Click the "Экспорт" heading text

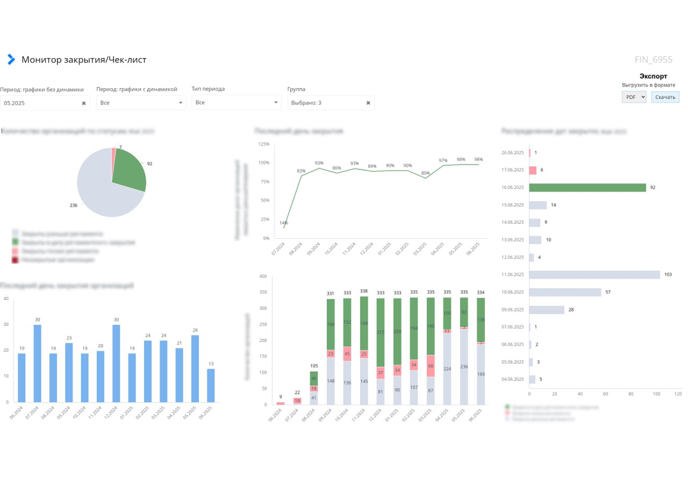654,76
